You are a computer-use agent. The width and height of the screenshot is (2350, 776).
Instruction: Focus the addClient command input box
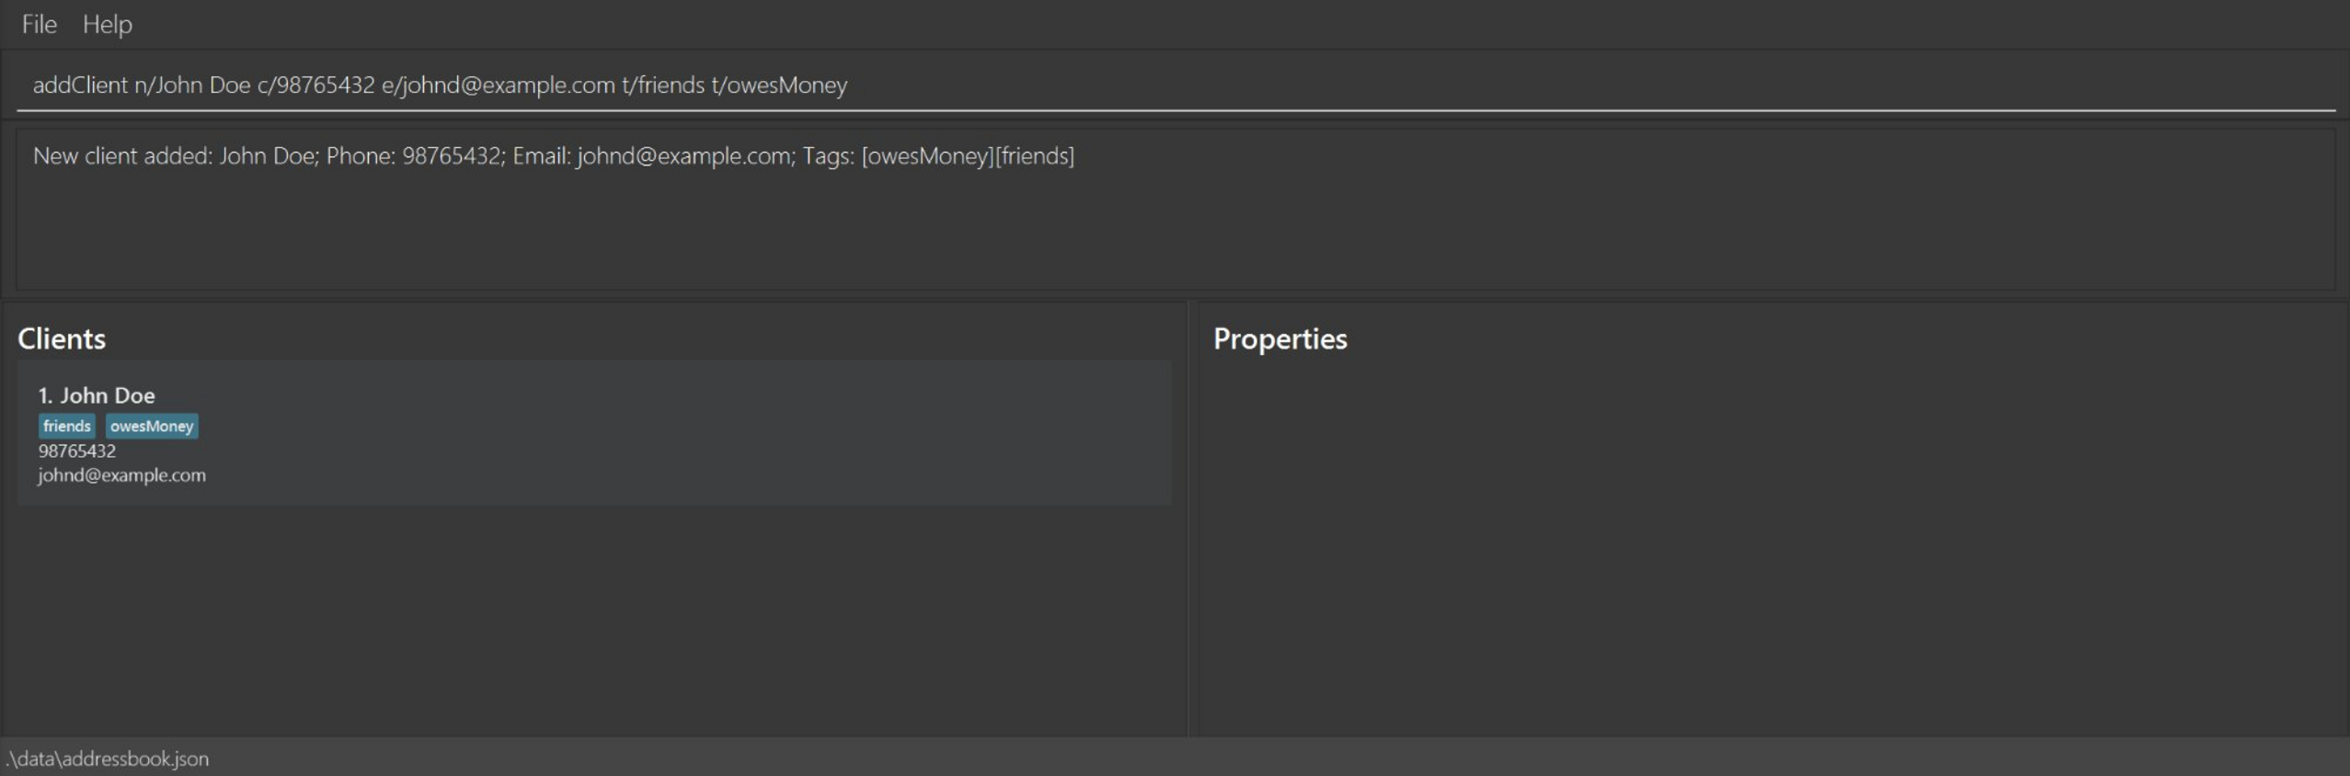click(x=1104, y=85)
